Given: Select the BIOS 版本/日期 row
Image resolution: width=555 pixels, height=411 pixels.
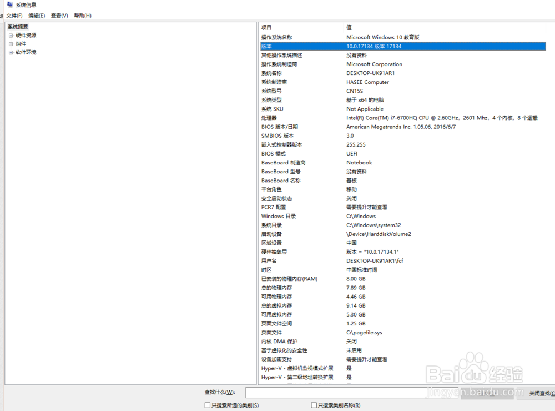Looking at the screenshot, I should click(403, 127).
